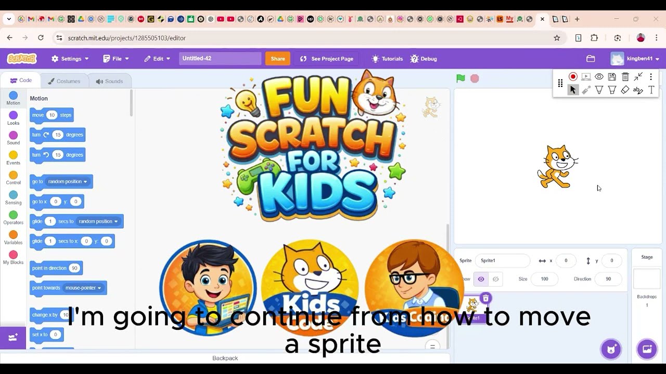Image resolution: width=666 pixels, height=374 pixels.
Task: Click the Add Extension button
Action: [x=13, y=338]
